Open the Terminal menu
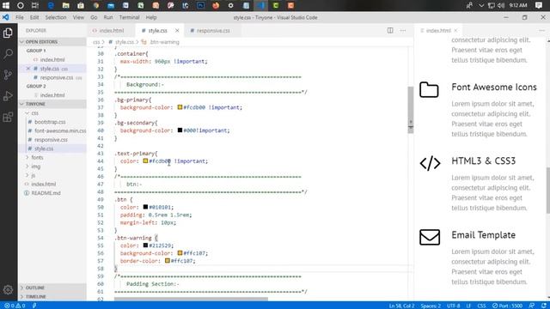 coord(129,17)
